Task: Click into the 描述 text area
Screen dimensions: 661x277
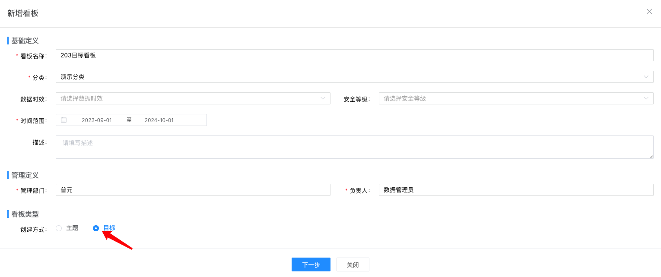Action: click(x=354, y=147)
